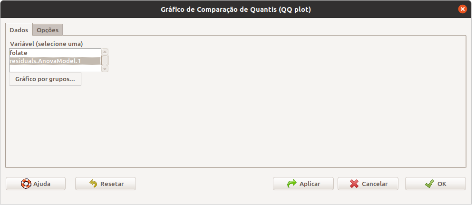Click the variable list's scroll up arrow
Viewport: 475px width, 205px height.
105,52
